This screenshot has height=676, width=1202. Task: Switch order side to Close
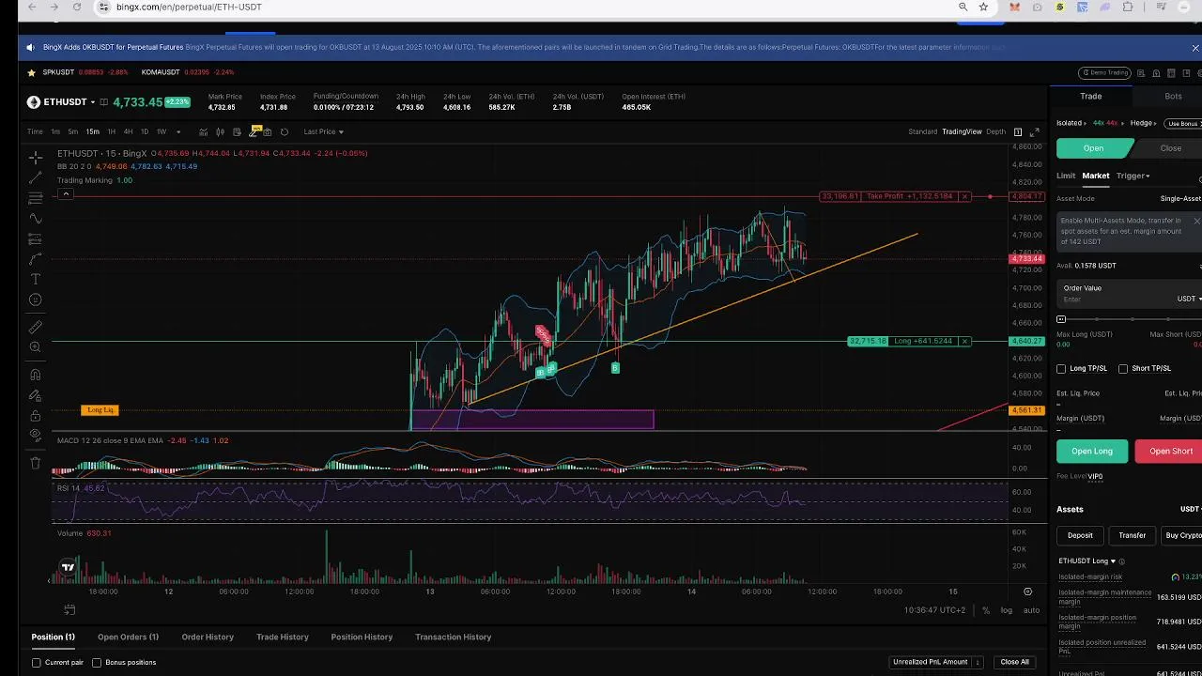click(x=1170, y=148)
